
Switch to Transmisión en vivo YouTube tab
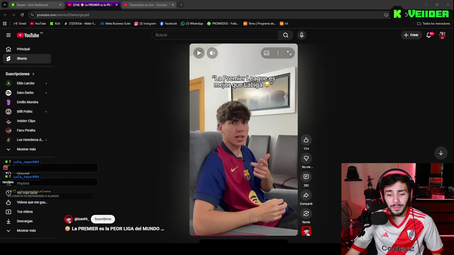(x=148, y=5)
